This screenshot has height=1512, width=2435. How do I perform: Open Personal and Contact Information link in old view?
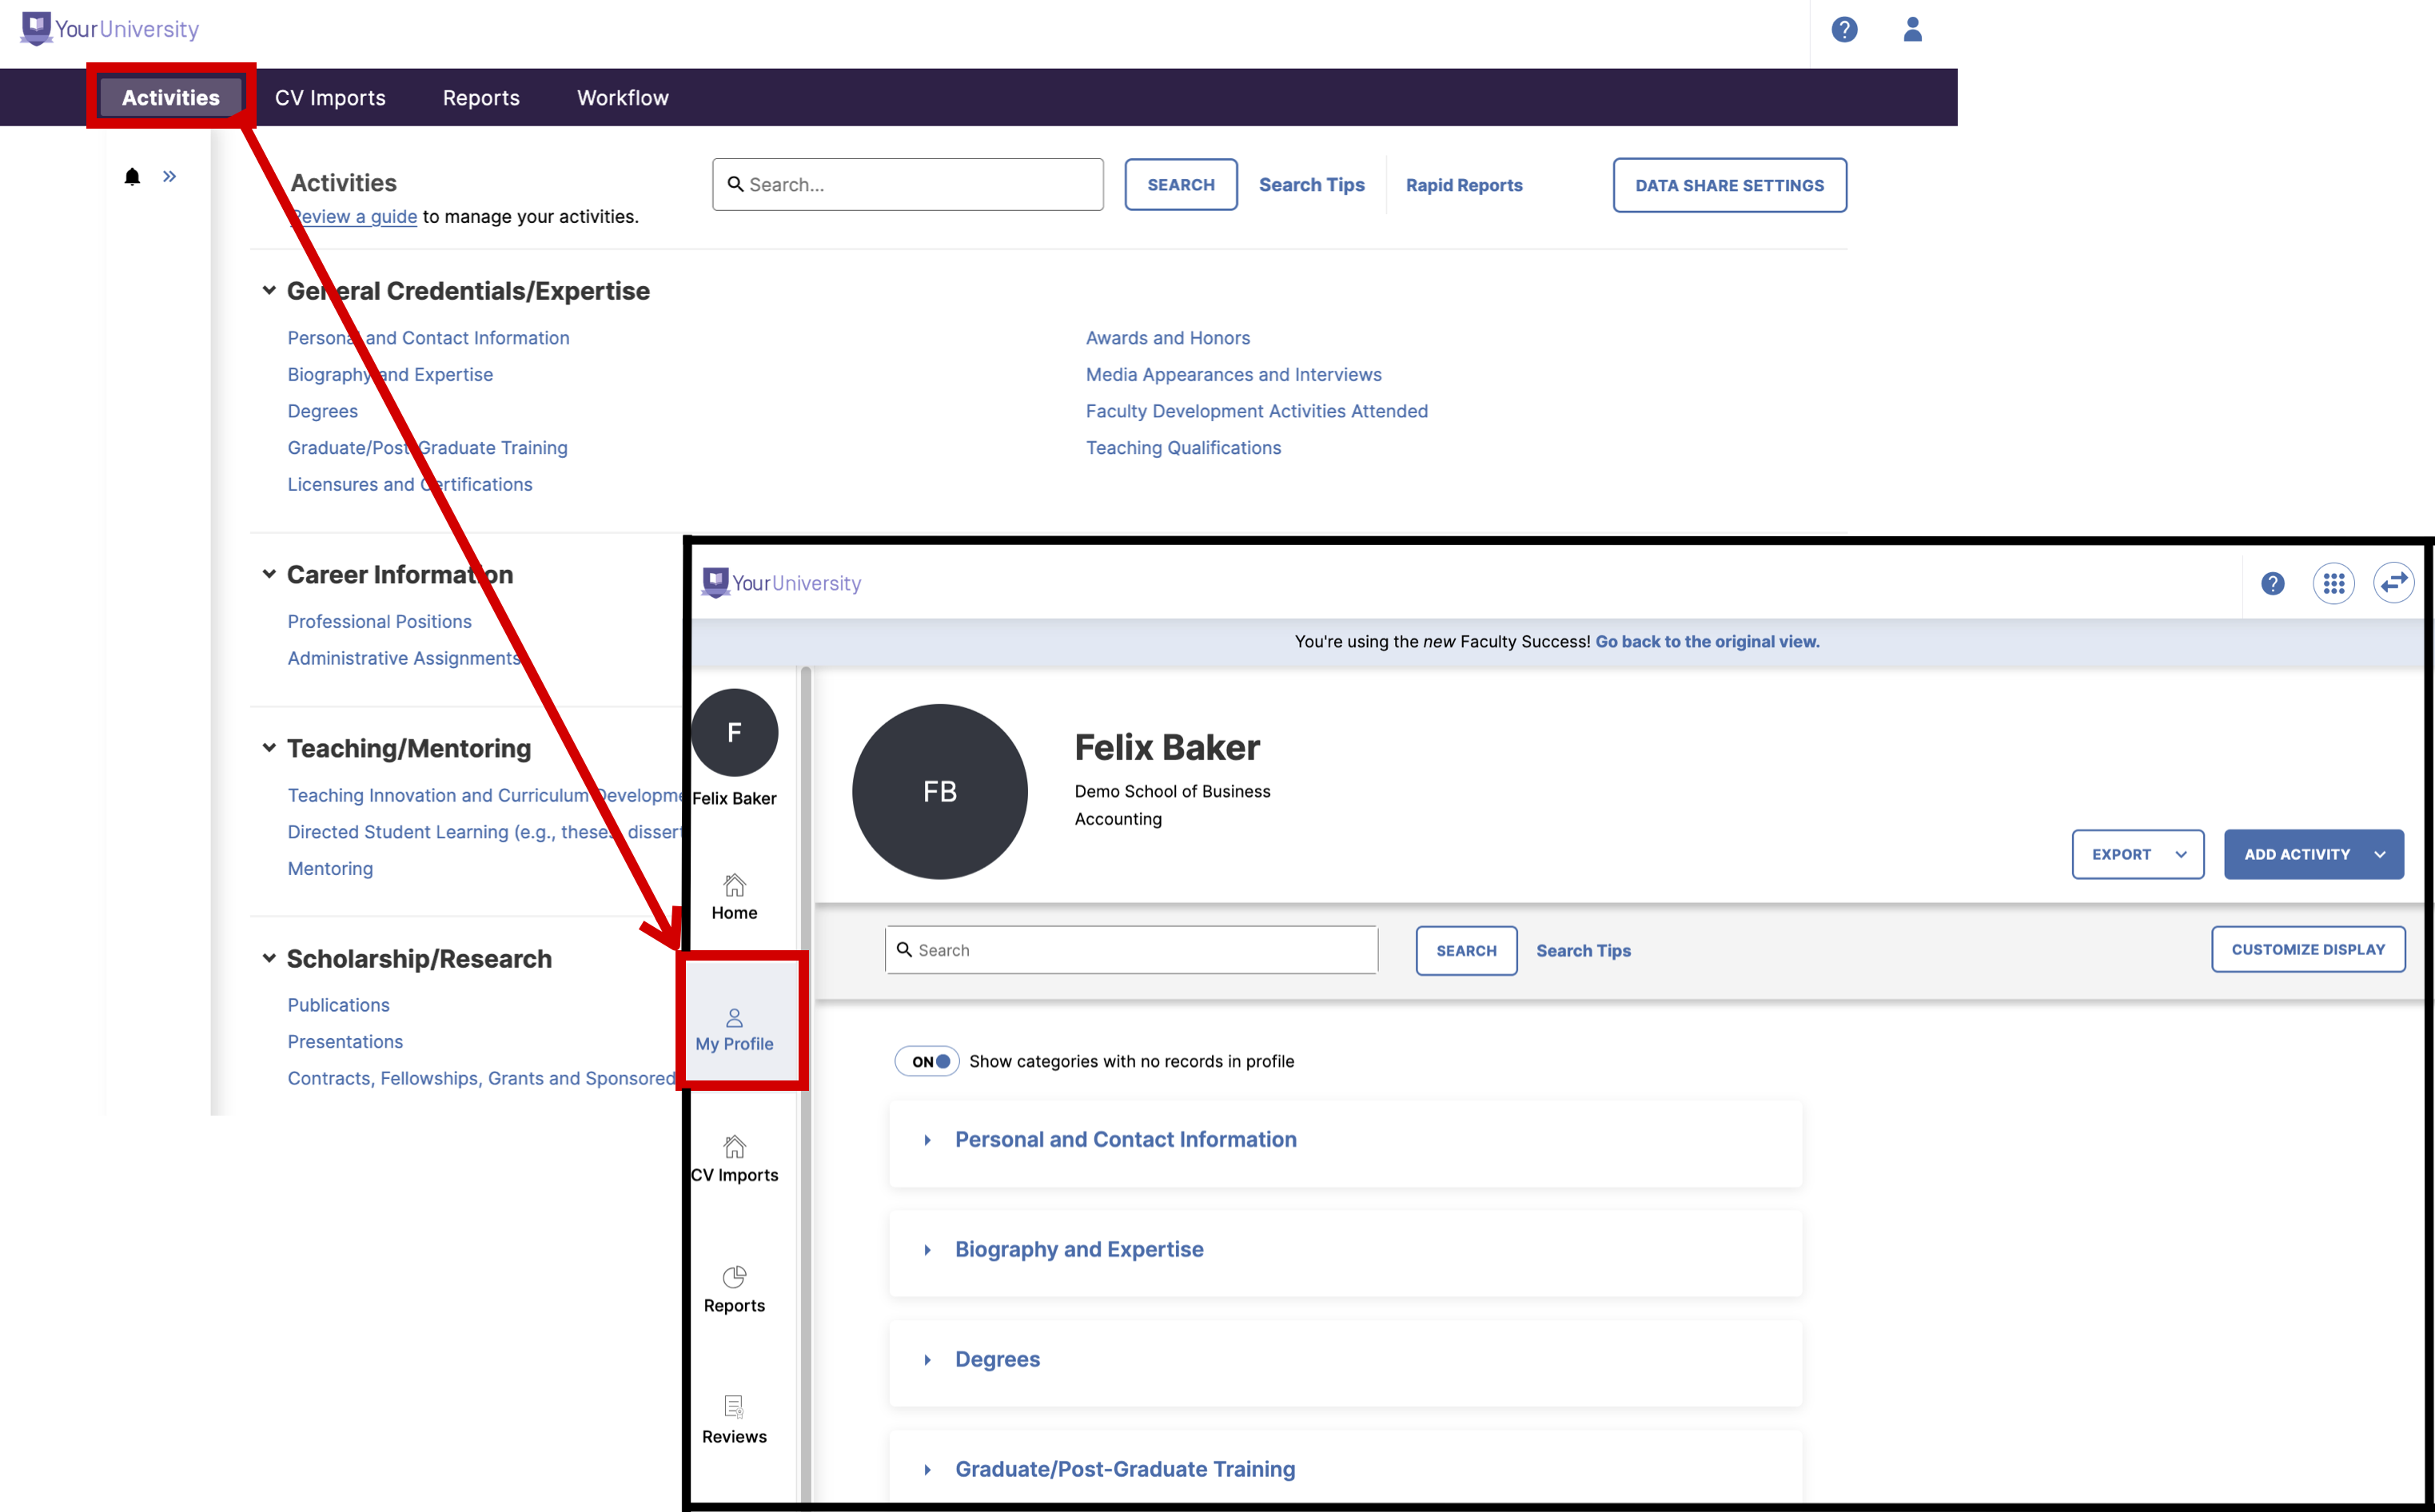(428, 338)
